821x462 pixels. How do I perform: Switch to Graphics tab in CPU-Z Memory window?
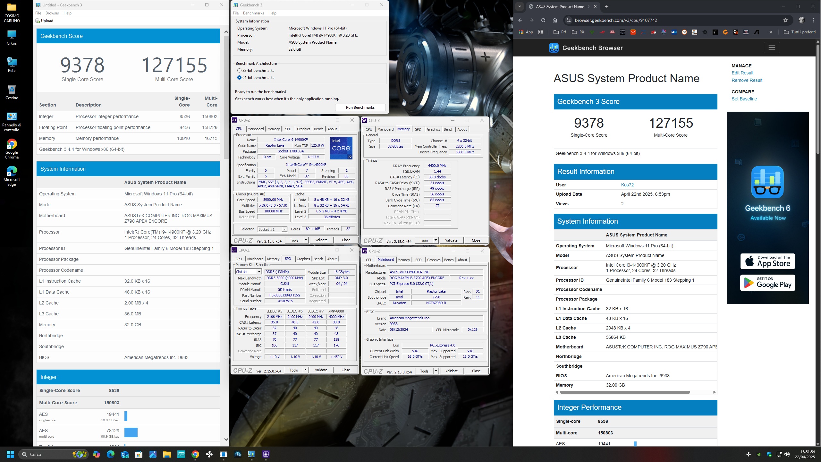click(x=433, y=129)
